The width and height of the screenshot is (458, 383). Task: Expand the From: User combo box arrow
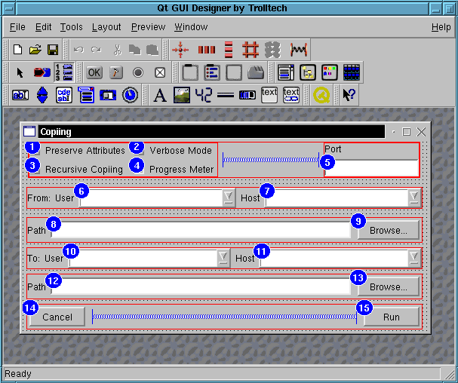229,198
